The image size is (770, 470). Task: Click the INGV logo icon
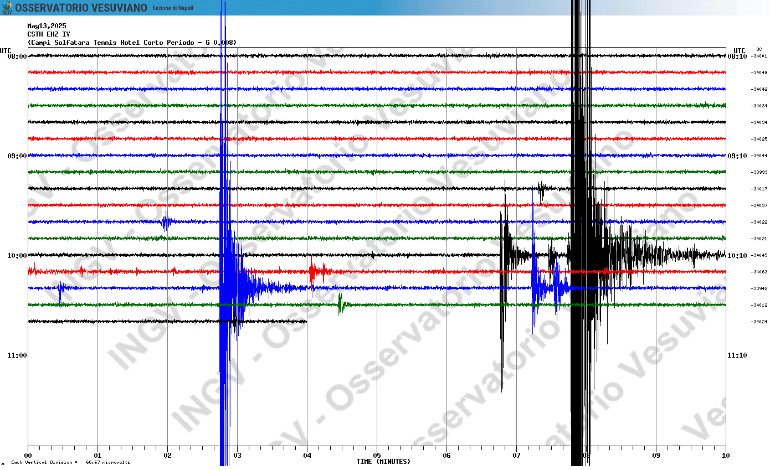coord(7,8)
